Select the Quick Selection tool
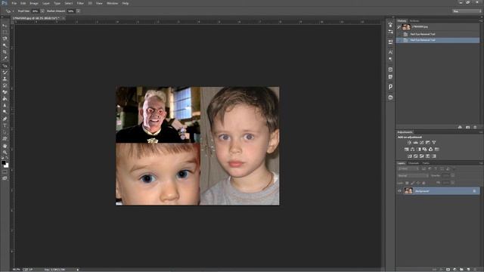 5,45
